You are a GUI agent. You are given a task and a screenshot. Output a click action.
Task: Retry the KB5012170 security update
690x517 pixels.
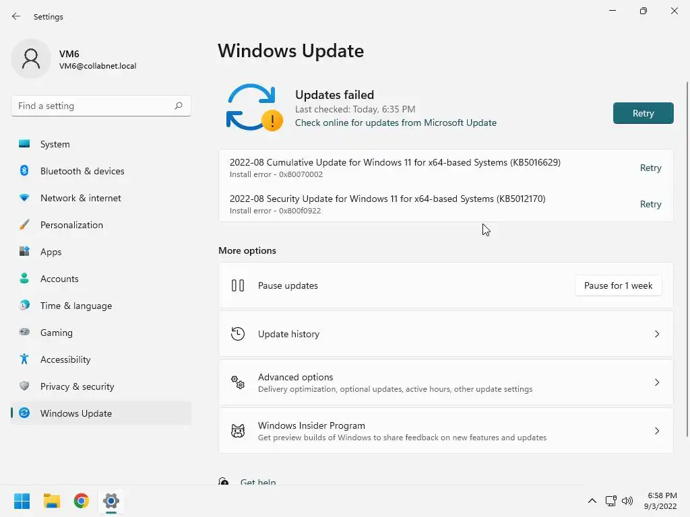pos(650,204)
